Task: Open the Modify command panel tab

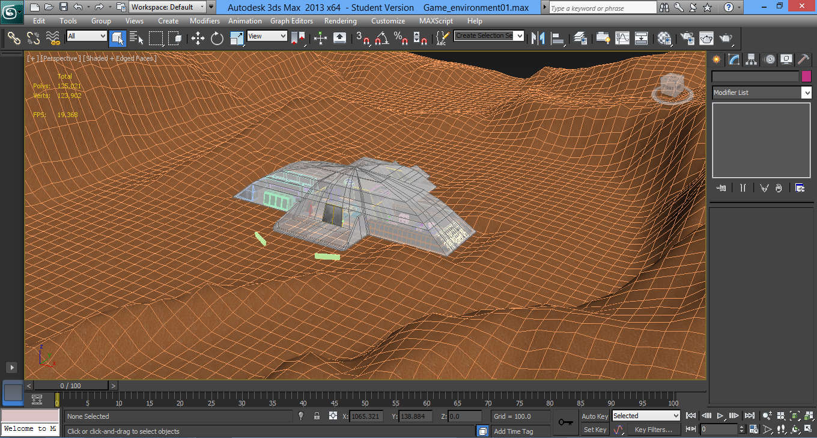Action: click(x=733, y=59)
